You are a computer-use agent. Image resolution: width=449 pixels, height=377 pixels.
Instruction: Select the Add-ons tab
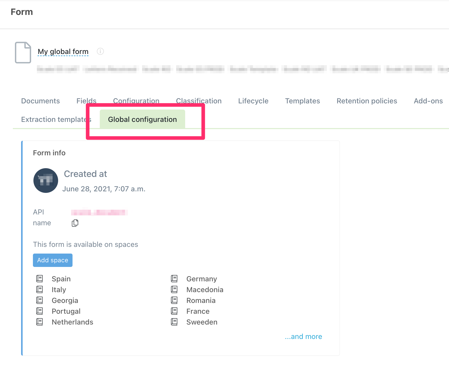click(428, 101)
